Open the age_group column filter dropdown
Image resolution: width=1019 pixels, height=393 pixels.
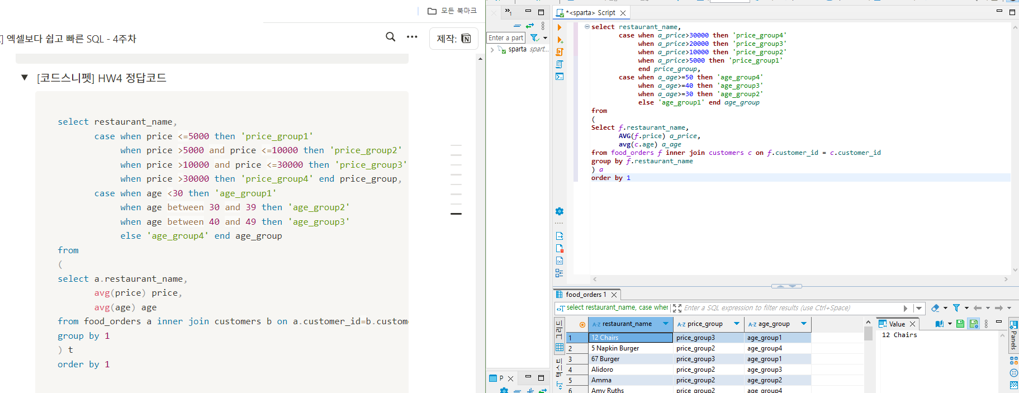tap(804, 324)
